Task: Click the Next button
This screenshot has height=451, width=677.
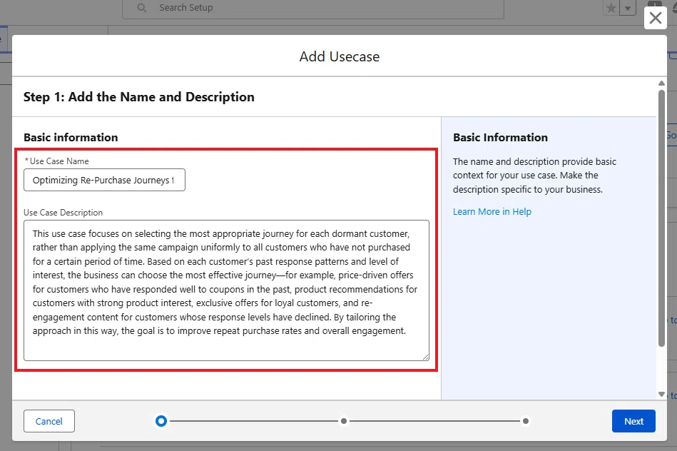Action: coord(633,421)
